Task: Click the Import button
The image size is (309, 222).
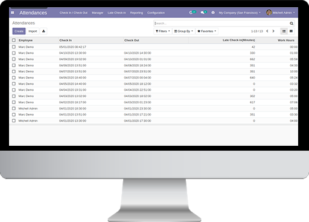Action: coord(33,31)
